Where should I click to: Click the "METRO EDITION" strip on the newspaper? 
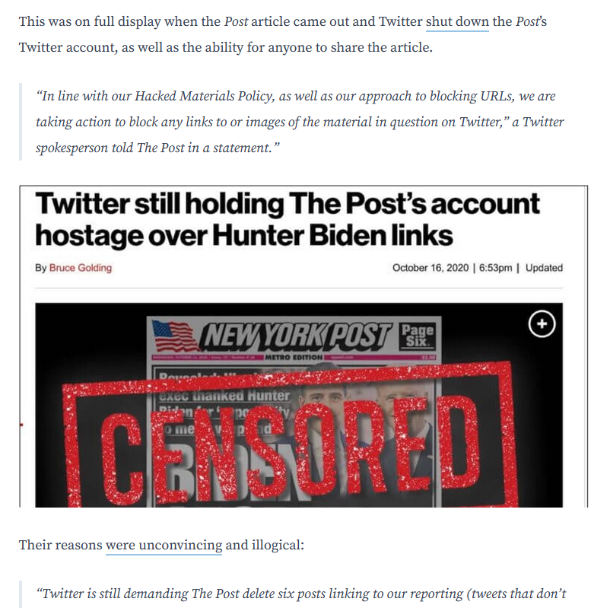pos(294,357)
